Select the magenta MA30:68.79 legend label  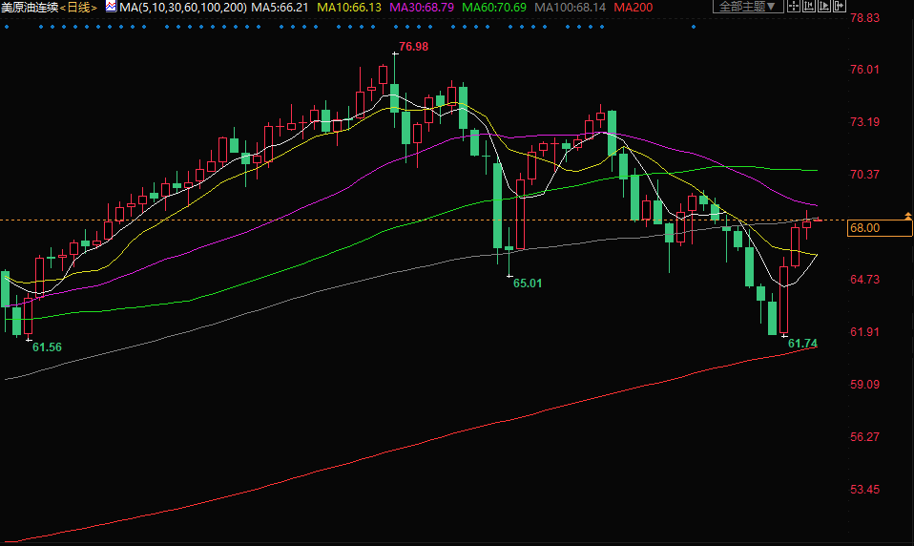click(x=422, y=7)
